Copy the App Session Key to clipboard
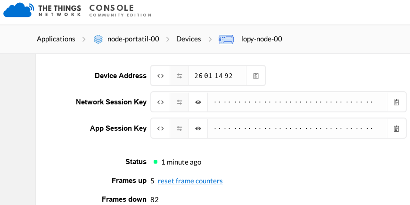Viewport: 410px width, 205px height. [x=396, y=128]
